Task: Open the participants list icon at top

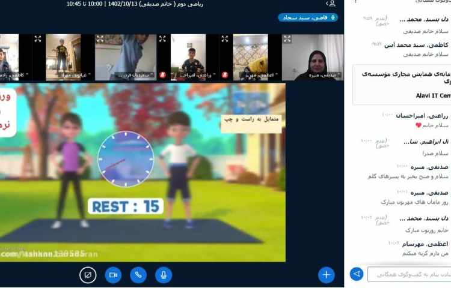Action: tap(331, 4)
